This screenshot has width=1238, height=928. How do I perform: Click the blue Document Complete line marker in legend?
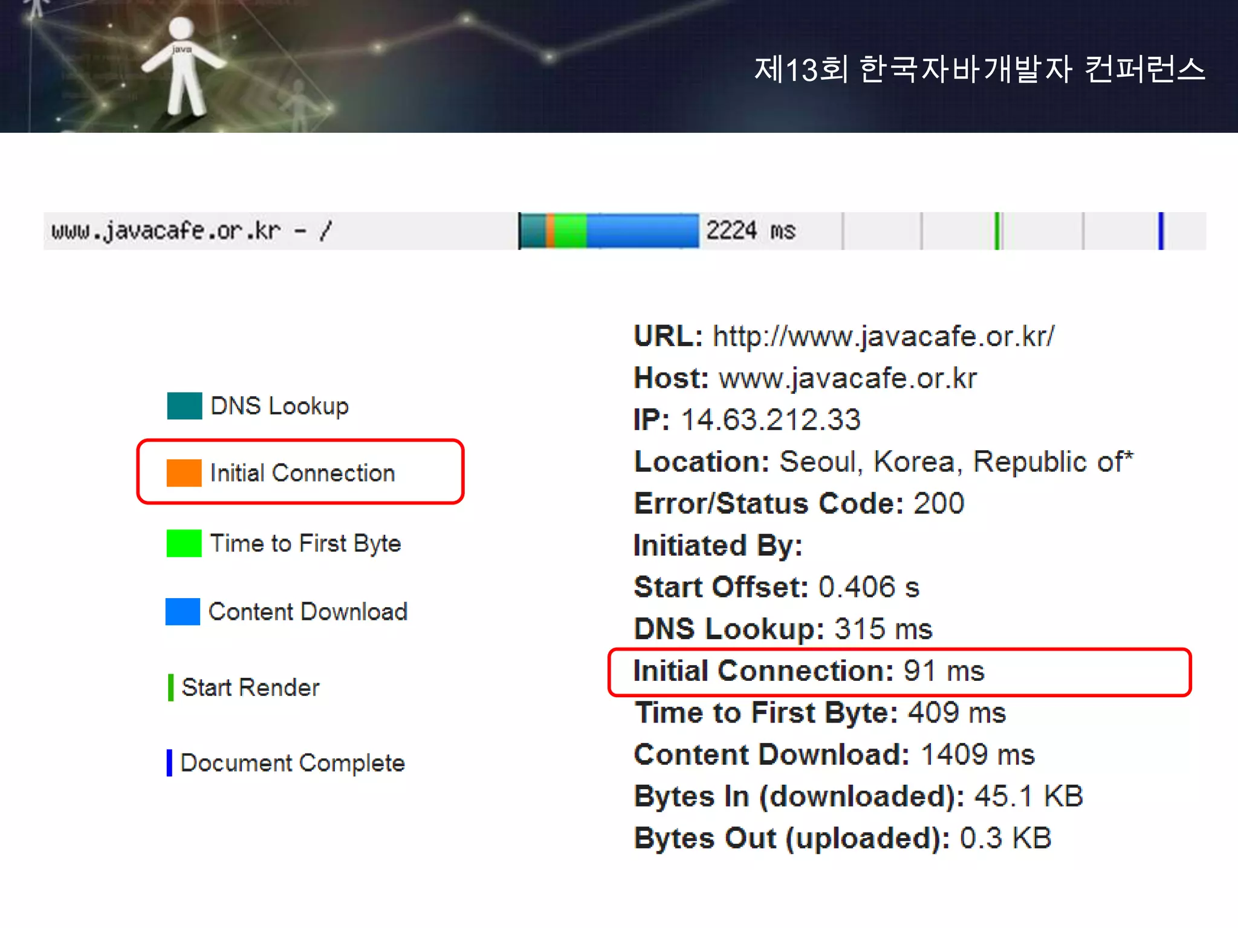[169, 762]
